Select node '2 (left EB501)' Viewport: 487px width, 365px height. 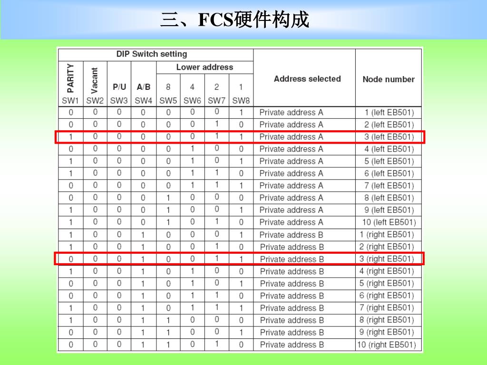389,125
